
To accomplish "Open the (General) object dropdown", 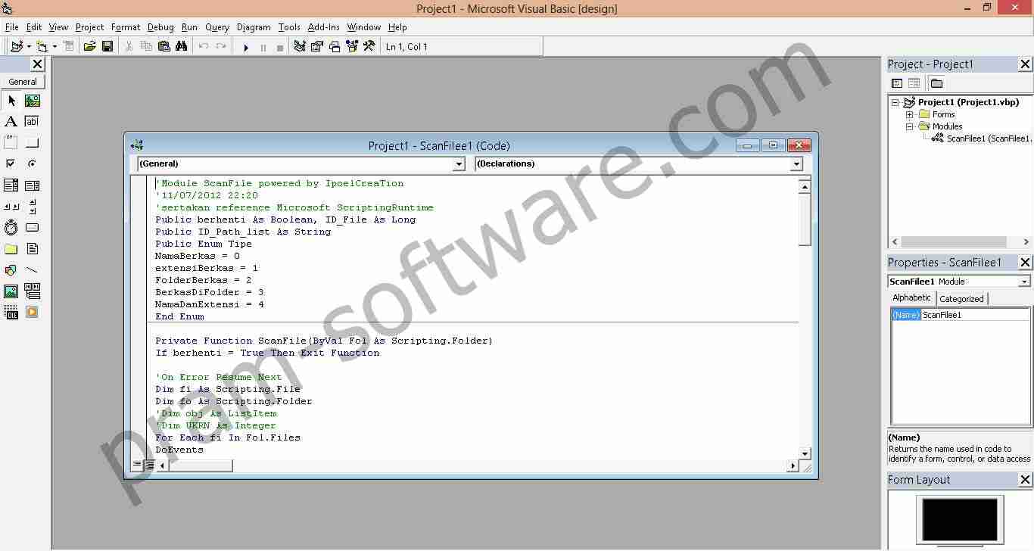I will pyautogui.click(x=459, y=164).
